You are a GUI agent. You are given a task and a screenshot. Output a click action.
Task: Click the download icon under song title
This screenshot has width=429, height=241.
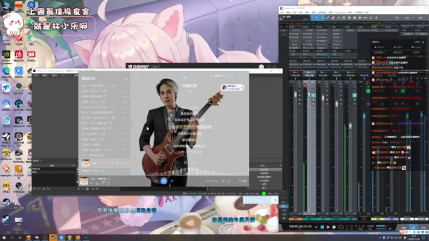97,183
